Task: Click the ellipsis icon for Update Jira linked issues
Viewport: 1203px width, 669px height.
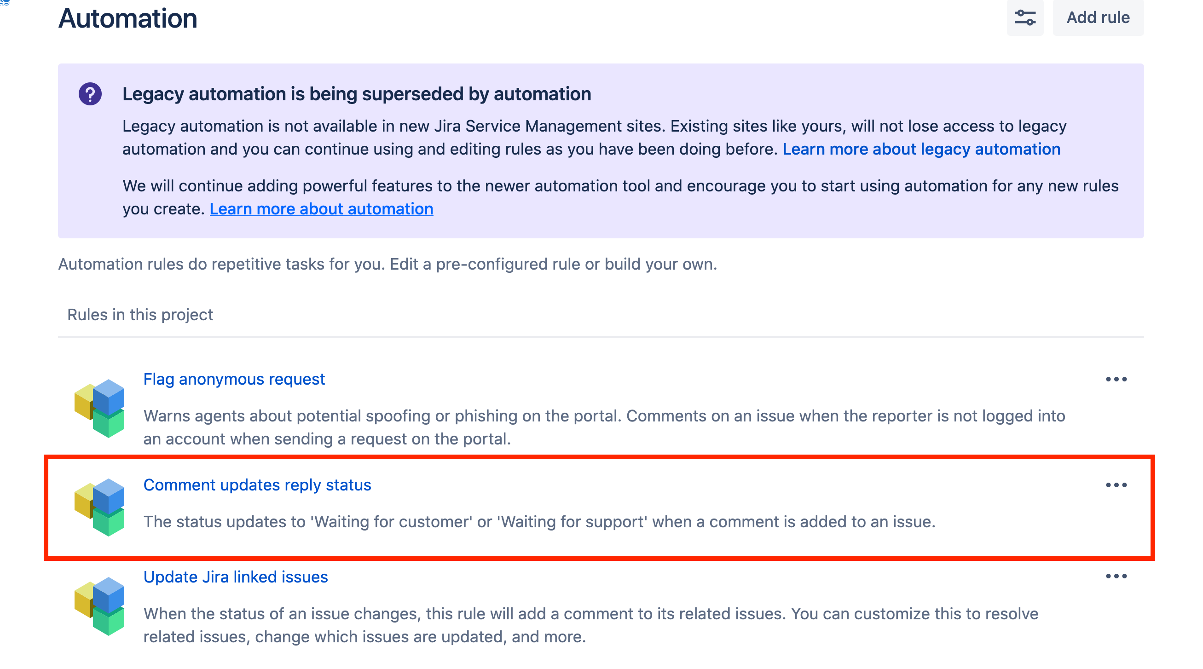Action: (1117, 577)
